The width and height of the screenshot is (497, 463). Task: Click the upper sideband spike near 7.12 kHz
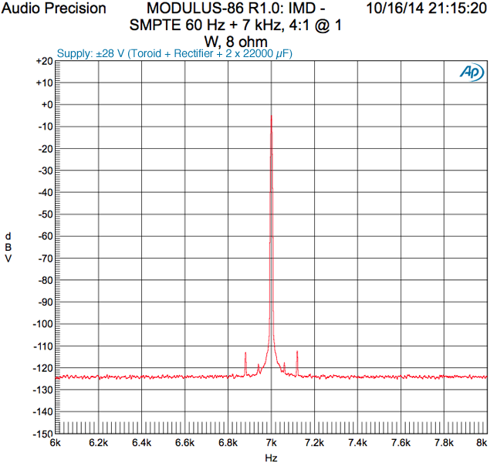pyautogui.click(x=297, y=363)
